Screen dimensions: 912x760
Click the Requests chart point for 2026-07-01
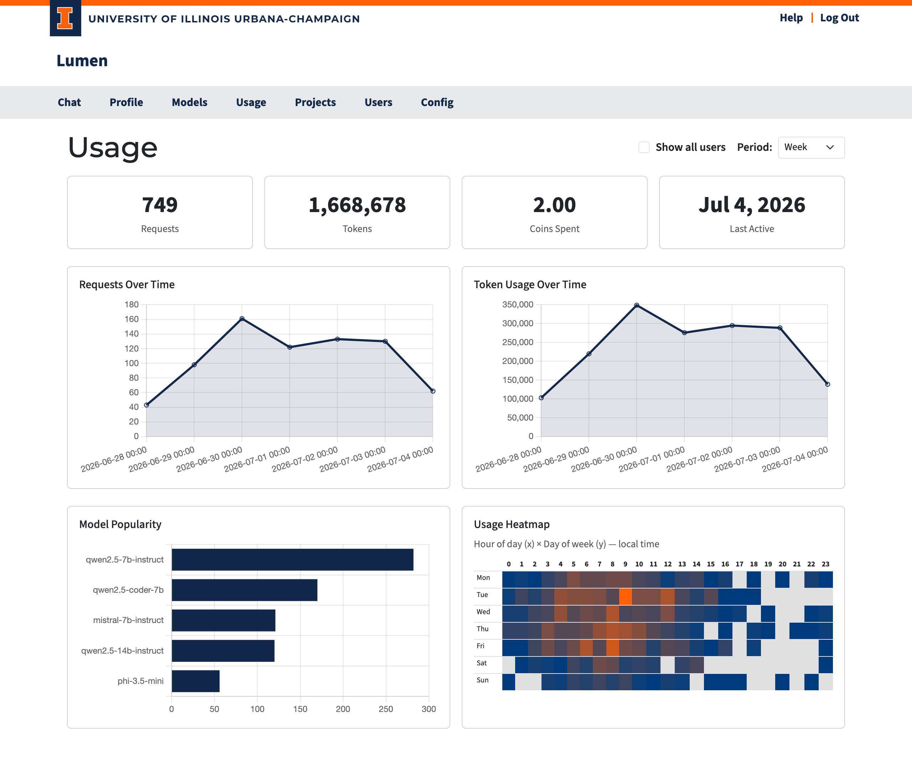(290, 347)
